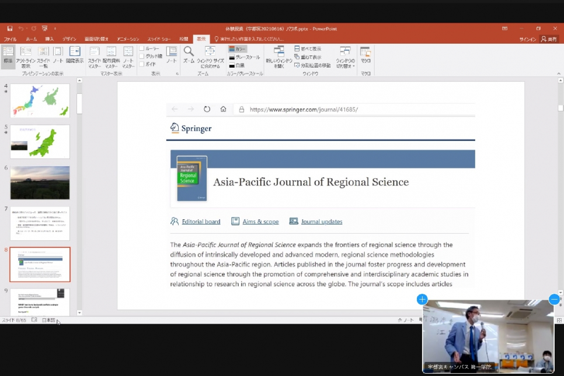The height and width of the screenshot is (376, 564).
Task: Select slide 7 text thumbnail
Action: pyautogui.click(x=40, y=223)
